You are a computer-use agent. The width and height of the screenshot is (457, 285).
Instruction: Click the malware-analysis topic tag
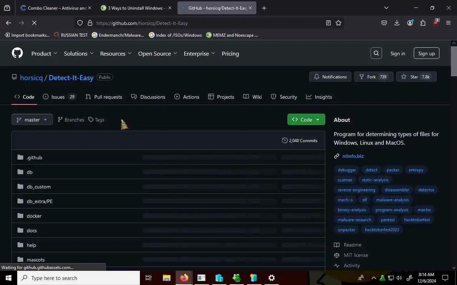coord(392,200)
